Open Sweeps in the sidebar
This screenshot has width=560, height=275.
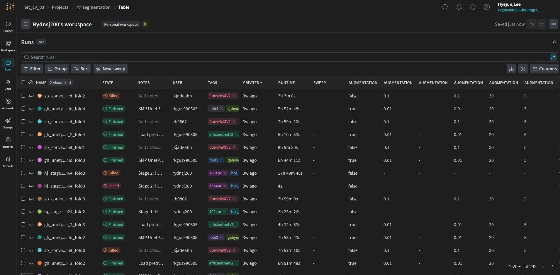pyautogui.click(x=8, y=123)
